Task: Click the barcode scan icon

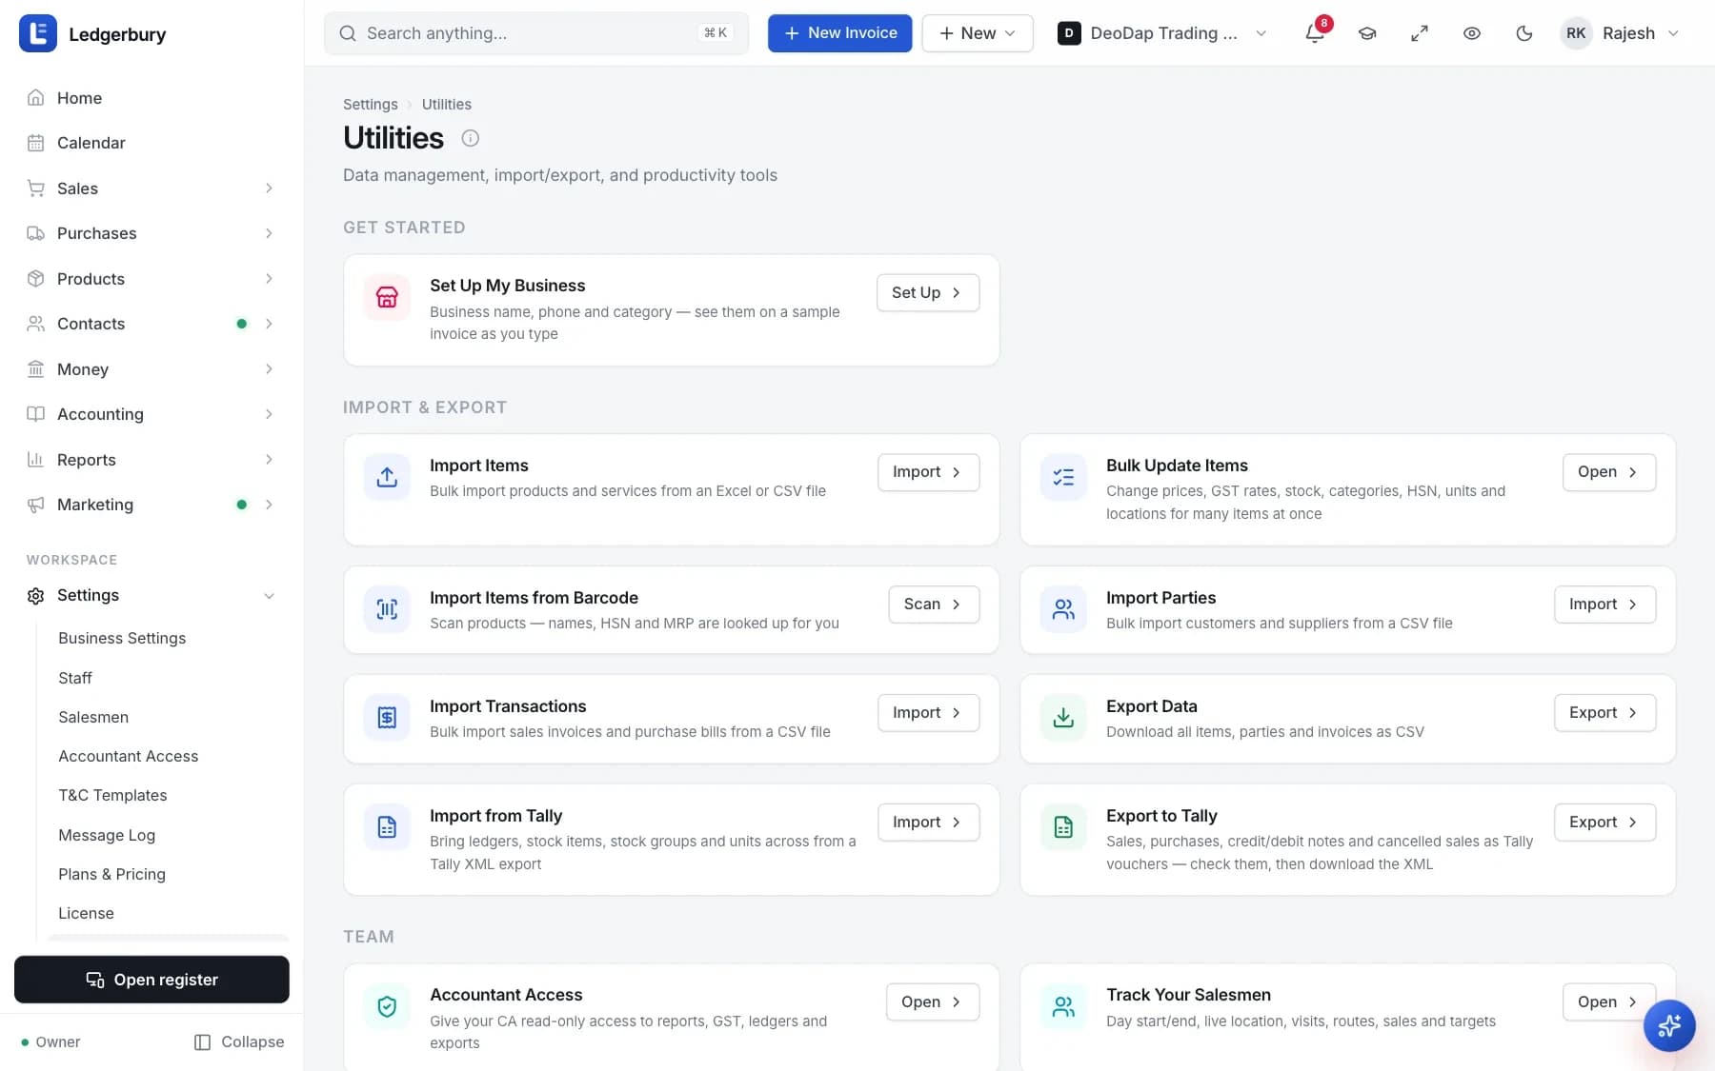Action: point(387,609)
